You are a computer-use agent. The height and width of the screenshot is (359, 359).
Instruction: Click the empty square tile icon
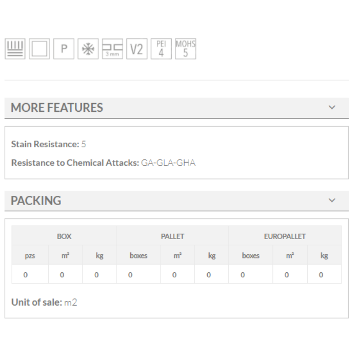(x=39, y=49)
